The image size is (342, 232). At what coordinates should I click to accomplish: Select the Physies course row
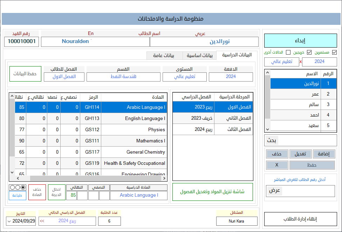point(91,129)
